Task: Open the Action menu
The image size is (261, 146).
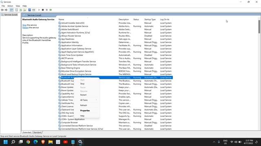Action: pyautogui.click(x=10, y=6)
